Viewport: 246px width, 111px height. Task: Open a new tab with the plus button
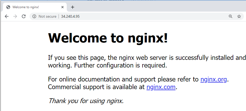73,7
